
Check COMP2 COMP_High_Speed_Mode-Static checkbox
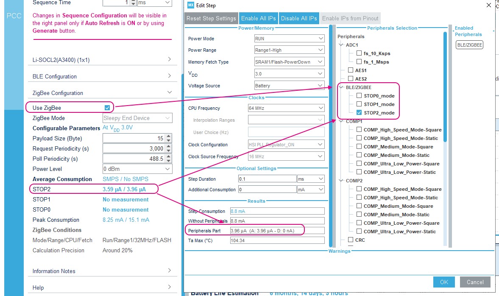pyautogui.click(x=359, y=197)
